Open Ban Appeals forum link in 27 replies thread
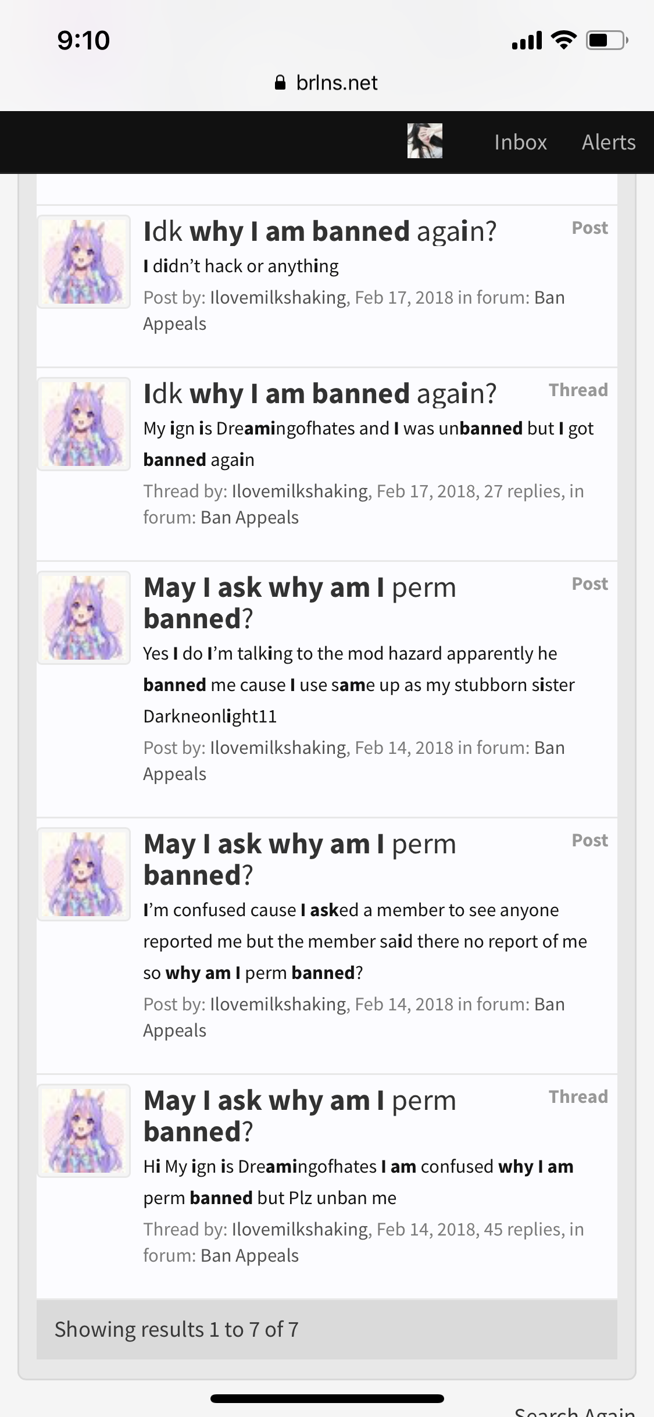Image resolution: width=654 pixels, height=1417 pixels. coord(249,517)
